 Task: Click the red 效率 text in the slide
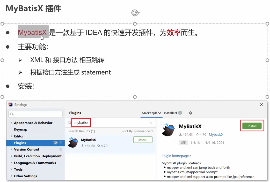[x=173, y=32]
